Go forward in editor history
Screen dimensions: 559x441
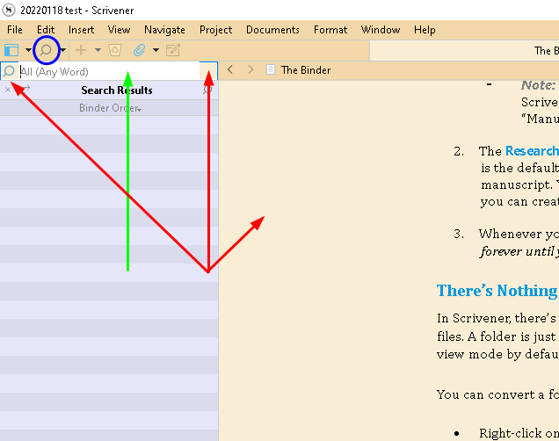[x=250, y=69]
